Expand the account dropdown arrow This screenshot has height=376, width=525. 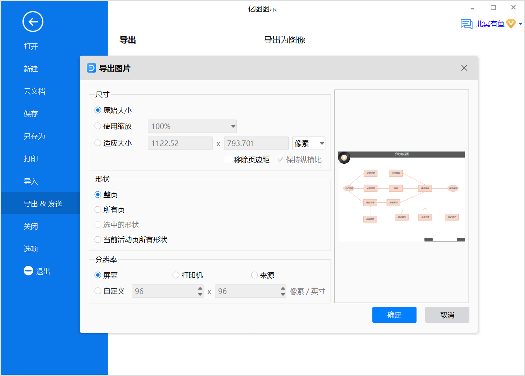(520, 24)
